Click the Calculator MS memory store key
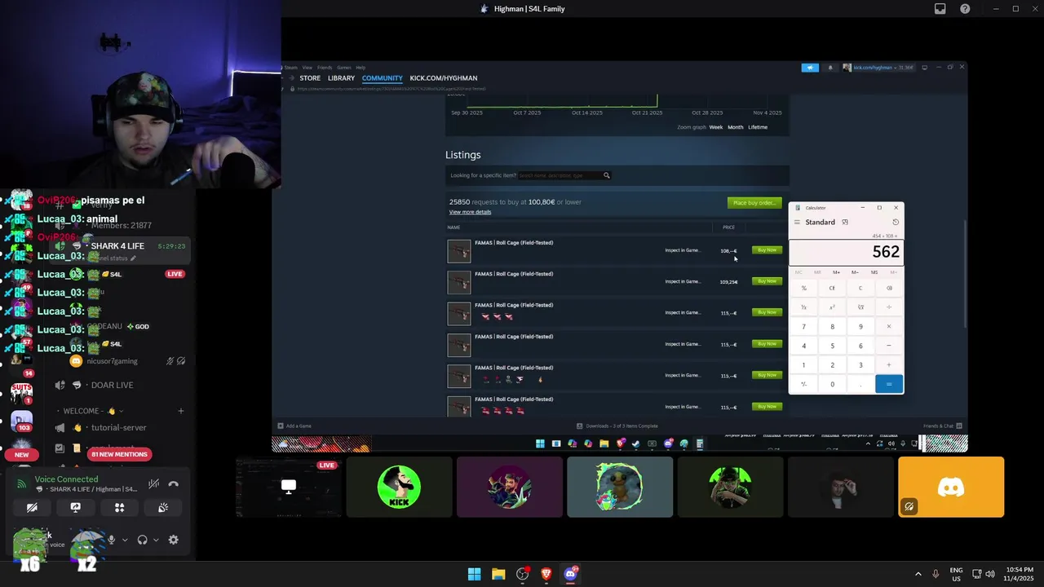1044x587 pixels. point(874,272)
